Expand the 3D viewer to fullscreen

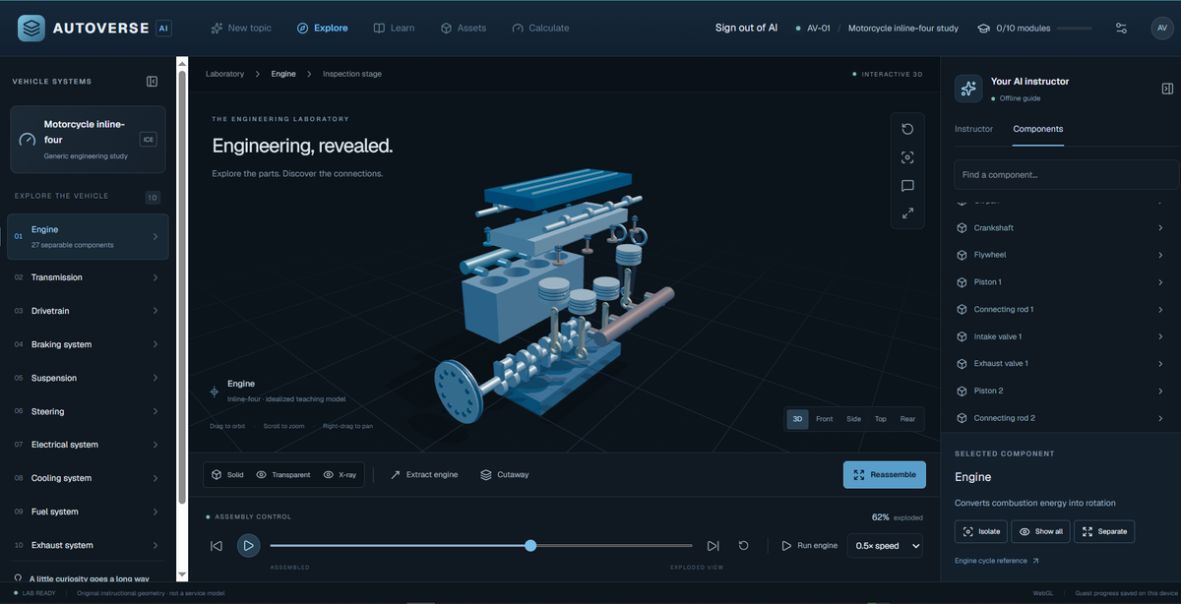coord(907,212)
